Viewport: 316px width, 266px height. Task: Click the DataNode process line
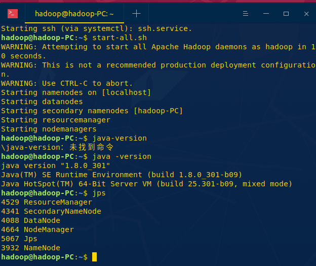point(30,220)
